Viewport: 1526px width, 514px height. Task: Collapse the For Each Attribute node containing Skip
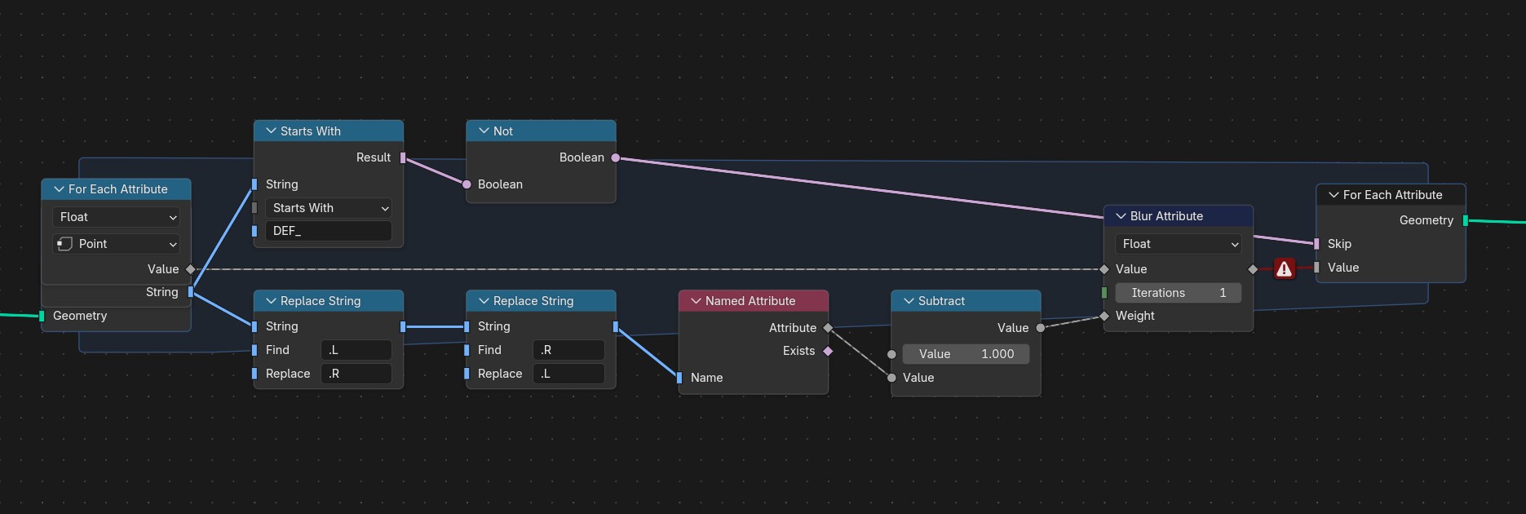[x=1334, y=195]
